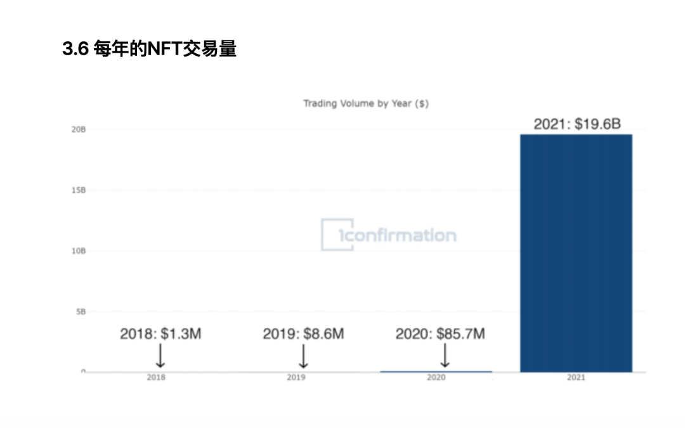This screenshot has height=428, width=685.
Task: Click the chart title Trading Volume by Year
Action: [x=366, y=103]
